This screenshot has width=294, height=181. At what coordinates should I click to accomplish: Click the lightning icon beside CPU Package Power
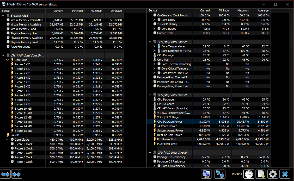(155, 122)
